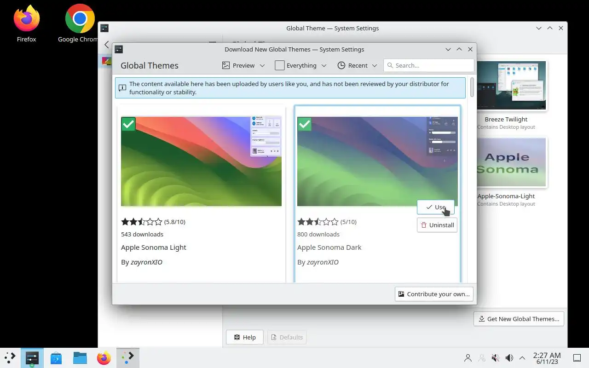Open the Preview view mode dropdown

[x=243, y=65]
